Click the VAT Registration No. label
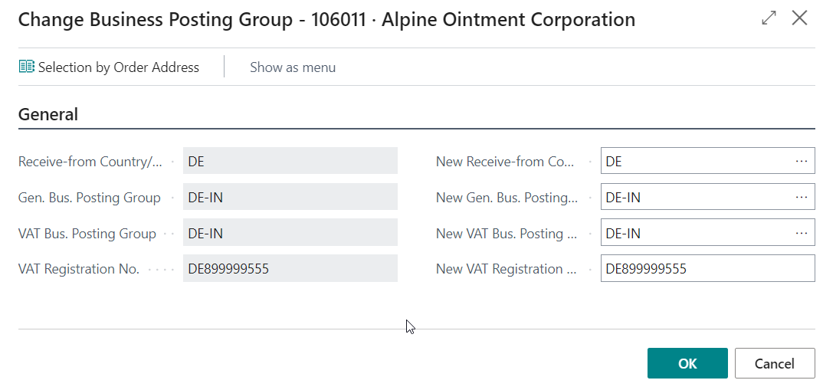 point(79,269)
